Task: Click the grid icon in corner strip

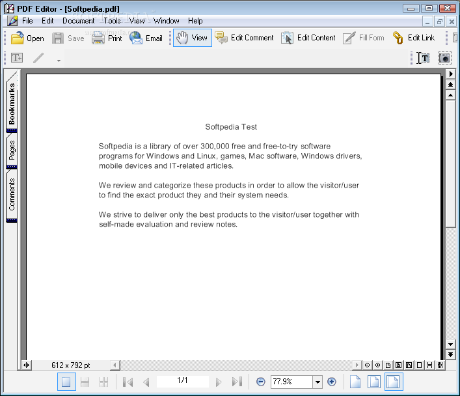Action: coord(440,365)
